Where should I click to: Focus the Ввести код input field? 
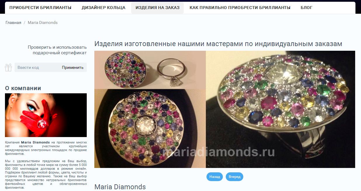click(x=37, y=67)
